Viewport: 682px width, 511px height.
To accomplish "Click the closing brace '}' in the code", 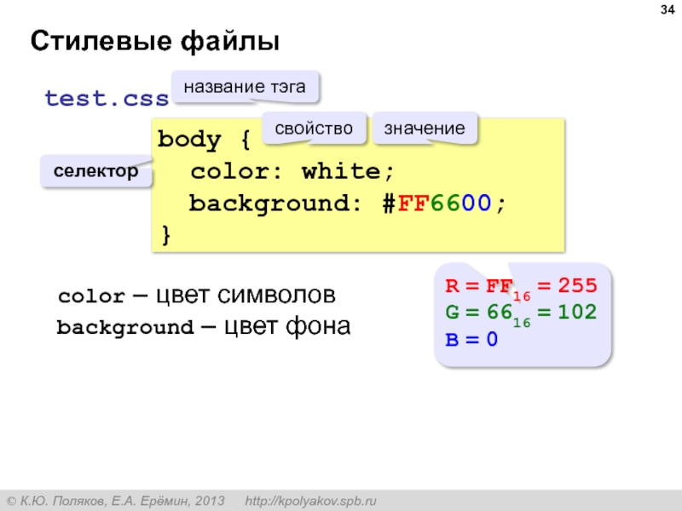I will pyautogui.click(x=165, y=235).
